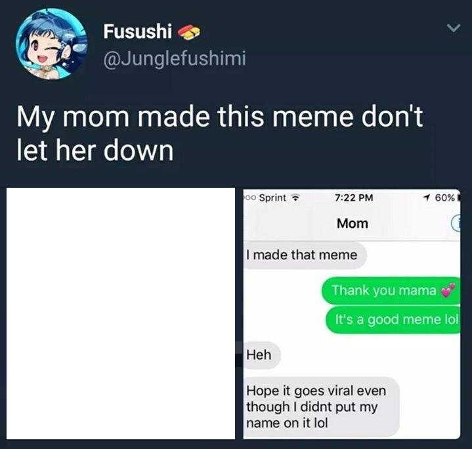Screen dimensions: 472x449
Task: Open the Mom text conversation screenshot
Action: click(x=352, y=314)
